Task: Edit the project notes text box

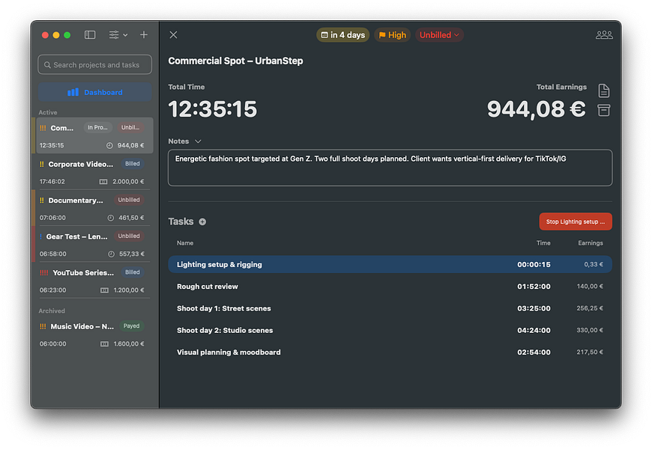Action: (x=390, y=168)
